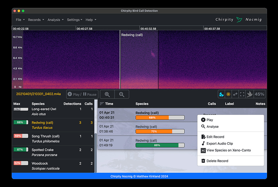The width and height of the screenshot is (278, 187).
Task: Click the 88% bar in Redwing summary row
Action: coord(21,122)
